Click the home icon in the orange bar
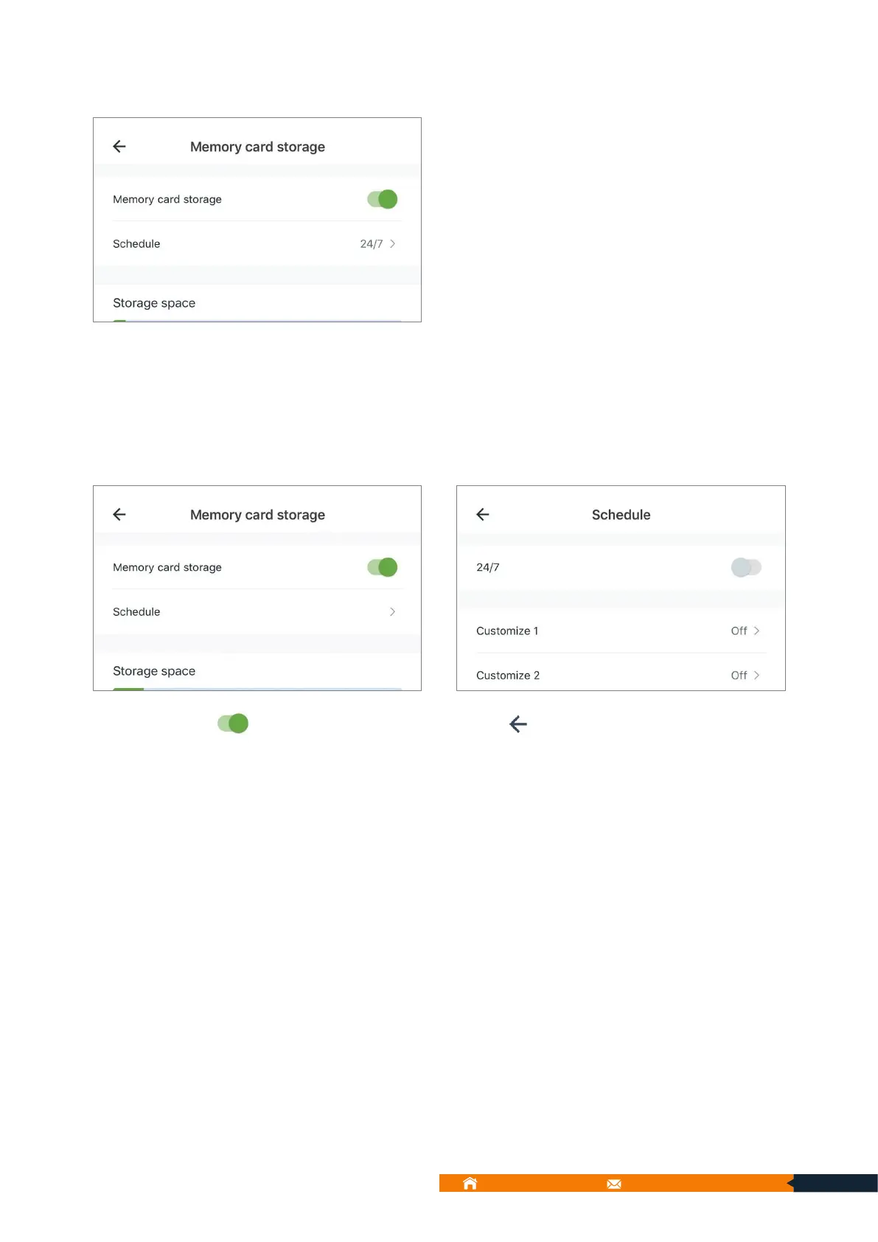The width and height of the screenshot is (878, 1242). point(470,1184)
